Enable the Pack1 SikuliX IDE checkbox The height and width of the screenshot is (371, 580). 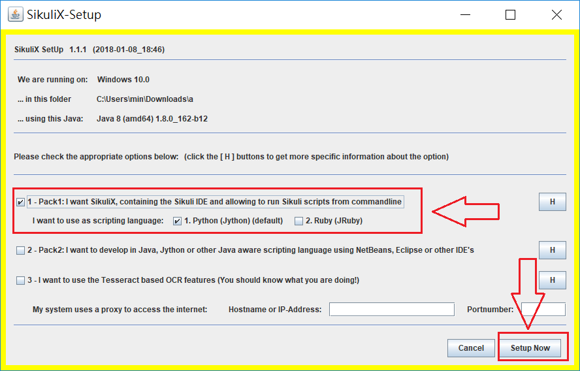(21, 202)
